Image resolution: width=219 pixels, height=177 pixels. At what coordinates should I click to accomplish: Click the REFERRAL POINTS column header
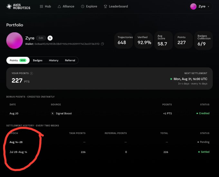pos(116,133)
